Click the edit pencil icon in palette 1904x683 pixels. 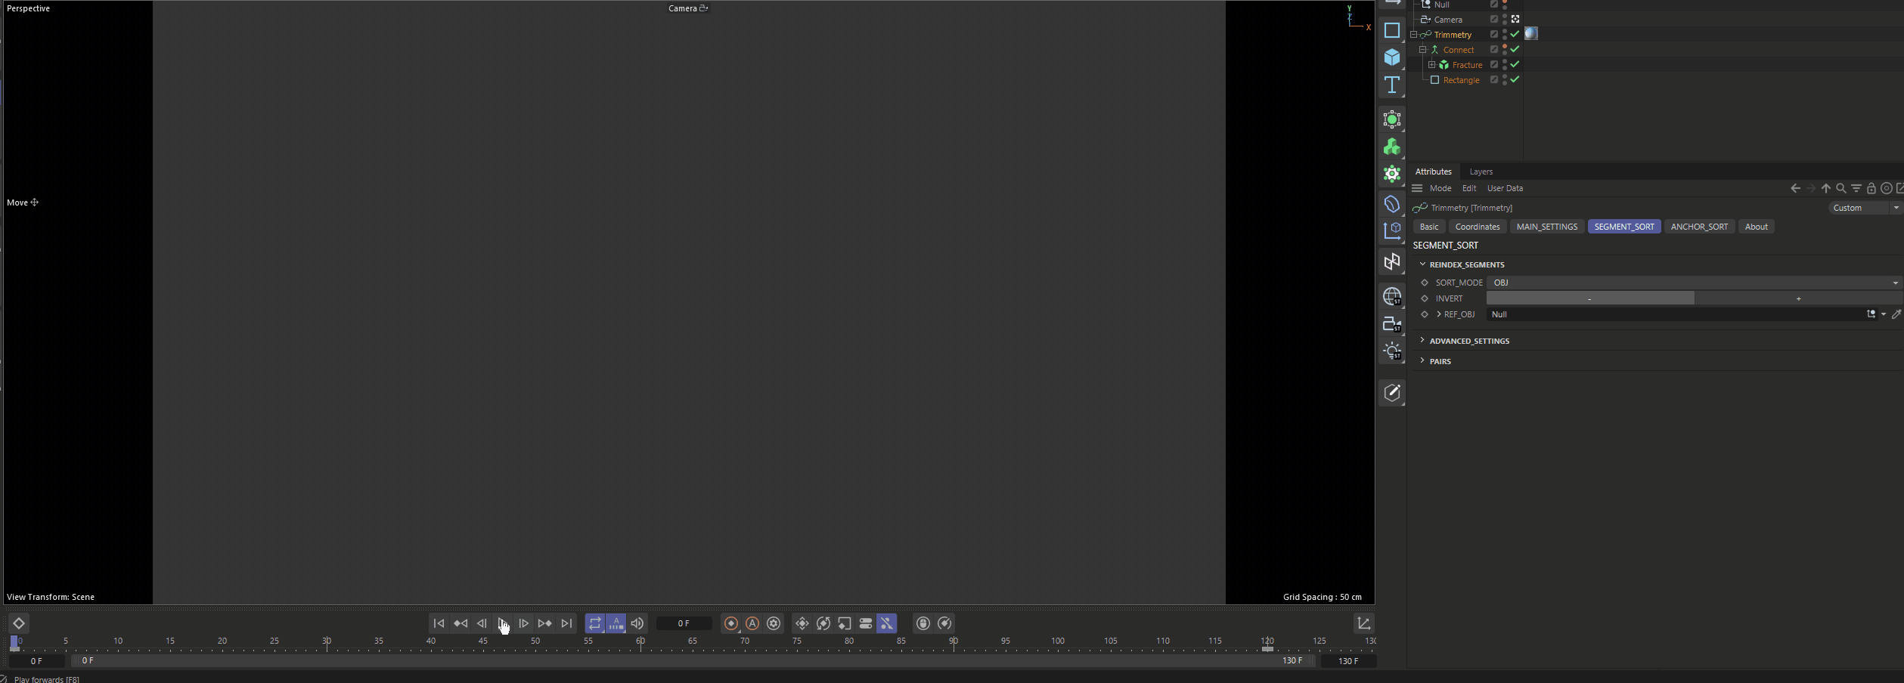click(x=1392, y=393)
